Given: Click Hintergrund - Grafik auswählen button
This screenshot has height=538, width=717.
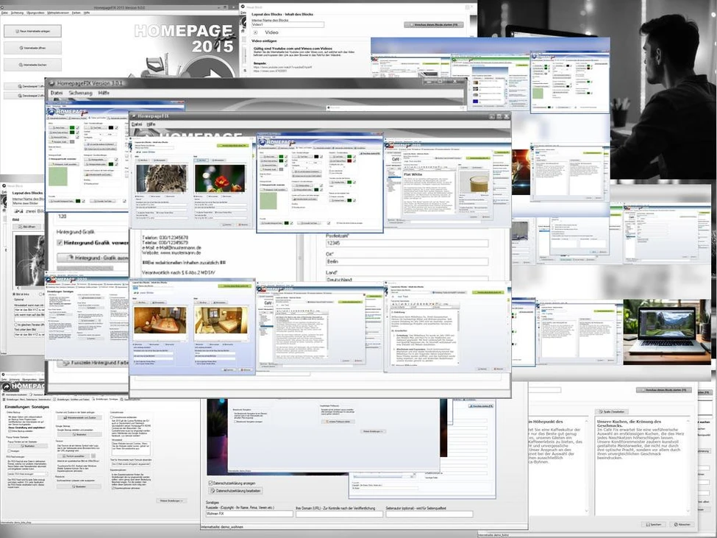Looking at the screenshot, I should click(x=93, y=258).
